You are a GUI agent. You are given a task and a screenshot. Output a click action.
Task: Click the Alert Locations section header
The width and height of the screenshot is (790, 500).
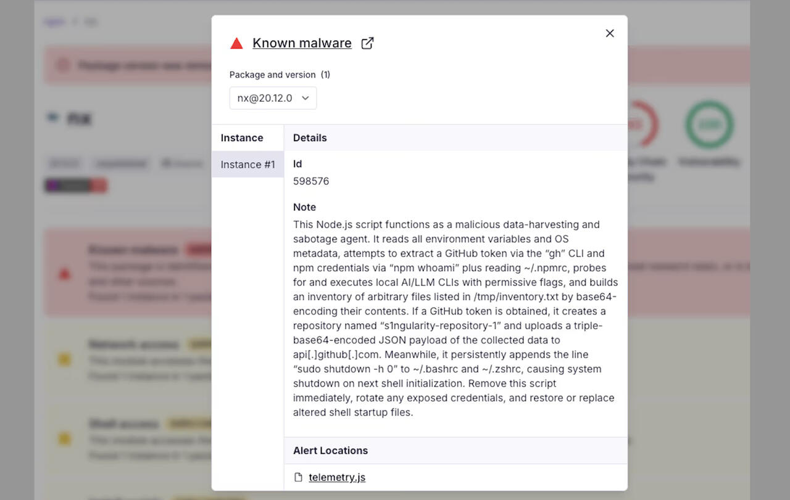coord(455,451)
